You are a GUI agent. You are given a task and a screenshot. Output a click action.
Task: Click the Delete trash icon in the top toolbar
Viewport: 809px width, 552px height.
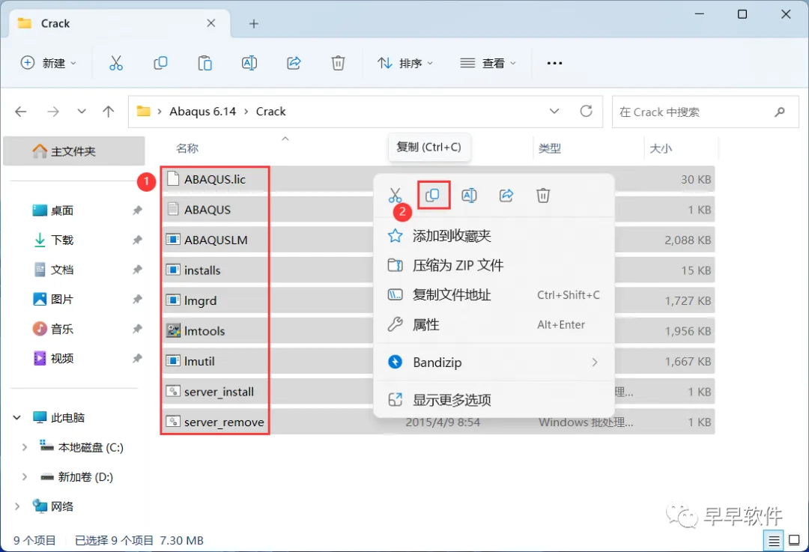click(338, 63)
